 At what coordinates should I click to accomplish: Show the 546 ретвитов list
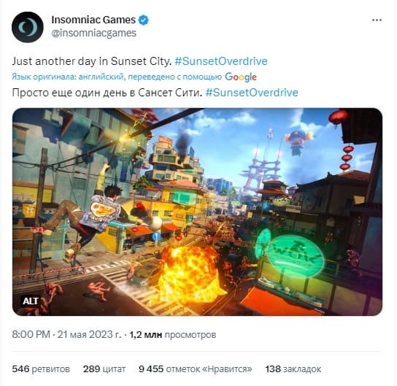click(41, 368)
